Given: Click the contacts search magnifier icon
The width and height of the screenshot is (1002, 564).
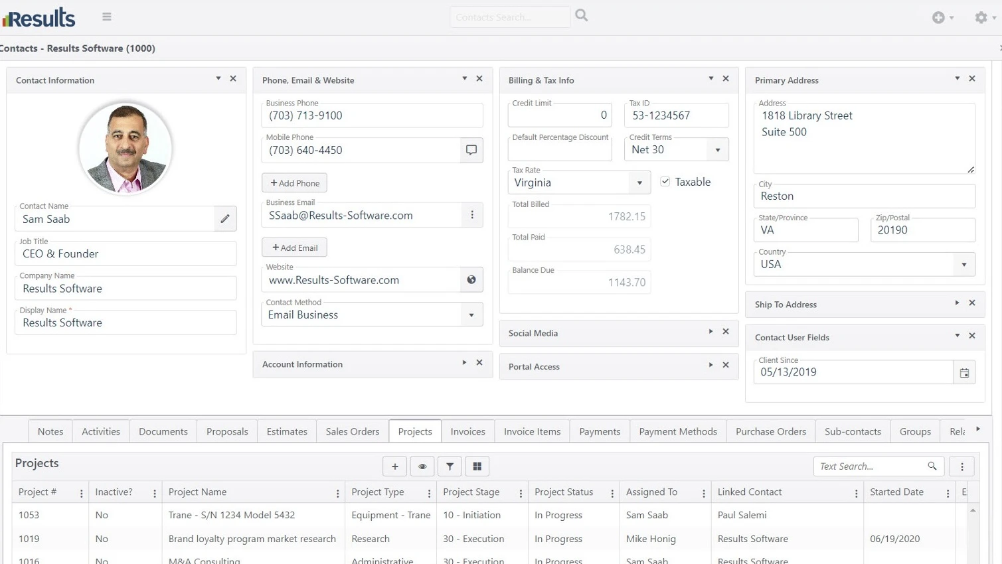Looking at the screenshot, I should click(x=582, y=15).
